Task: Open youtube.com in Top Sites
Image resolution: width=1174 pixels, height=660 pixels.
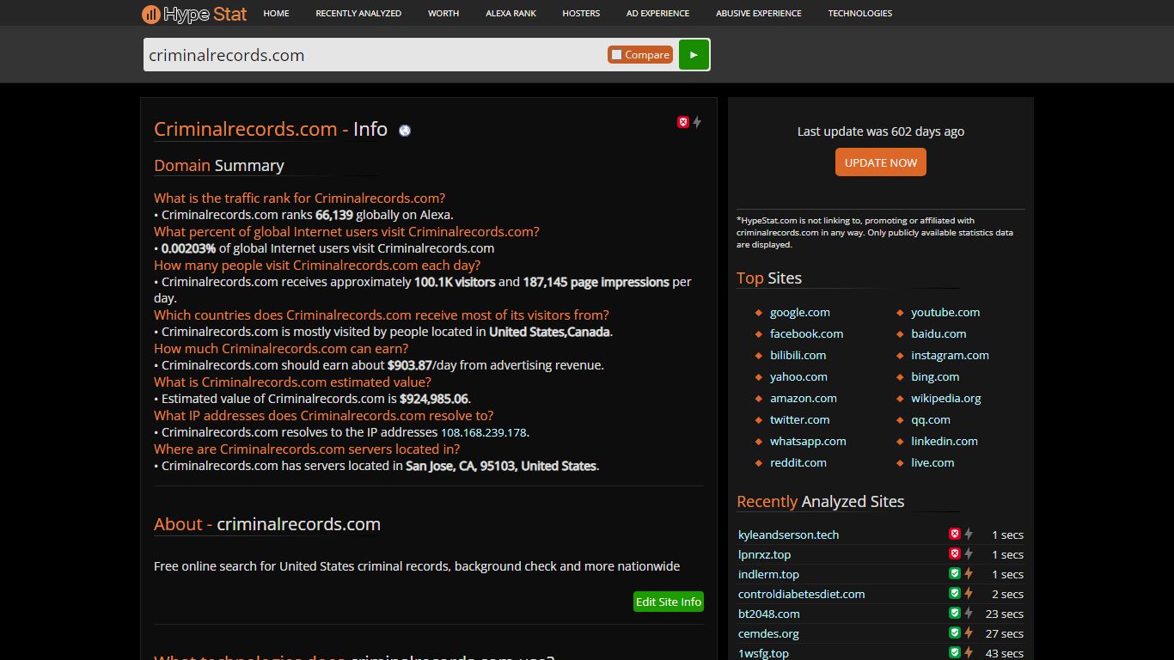Action: (945, 312)
